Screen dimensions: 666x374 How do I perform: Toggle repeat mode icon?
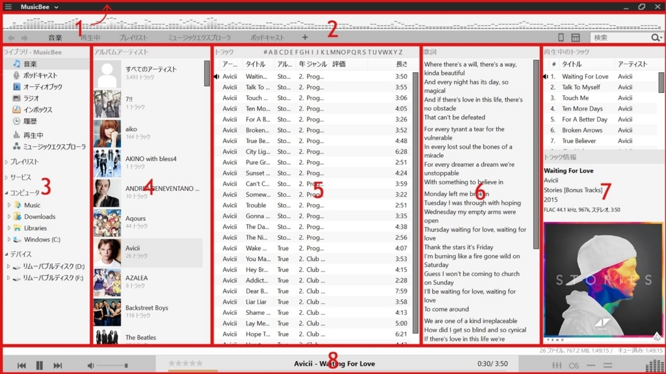tap(591, 365)
